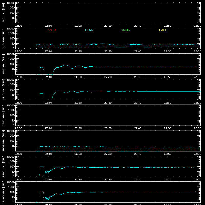Click the 100 tick on 4995 MHz axis
The image size is (205, 205).
(12, 141)
